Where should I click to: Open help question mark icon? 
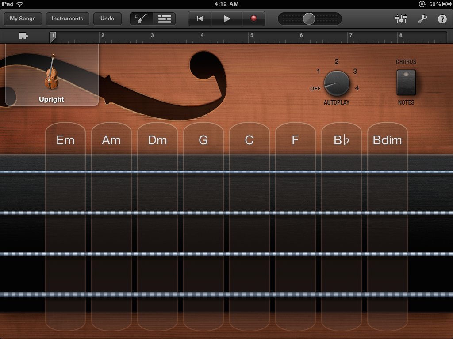(442, 19)
